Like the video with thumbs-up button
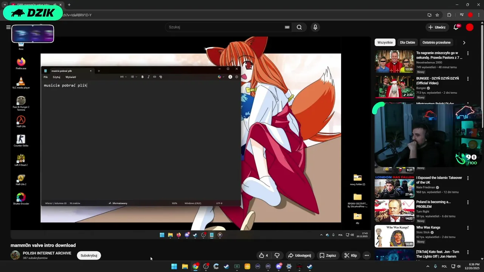The width and height of the screenshot is (484, 272). 264,255
